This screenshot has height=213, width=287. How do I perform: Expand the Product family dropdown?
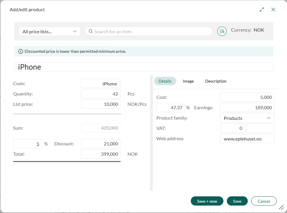click(247, 118)
